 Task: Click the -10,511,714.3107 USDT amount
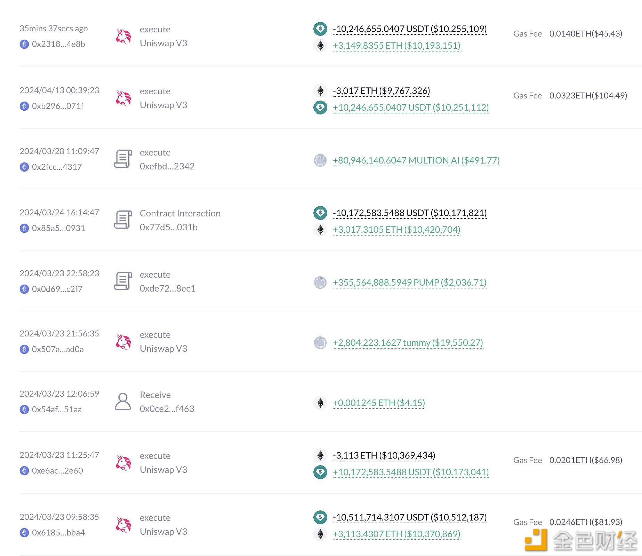tap(410, 517)
